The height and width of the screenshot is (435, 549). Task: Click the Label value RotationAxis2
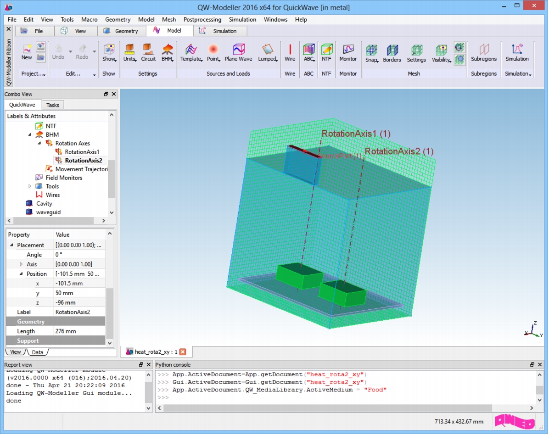point(79,312)
